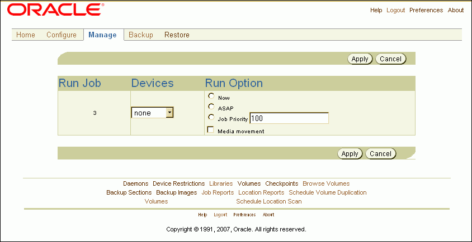Click the footer Logout link
472x242 pixels.
(220, 215)
